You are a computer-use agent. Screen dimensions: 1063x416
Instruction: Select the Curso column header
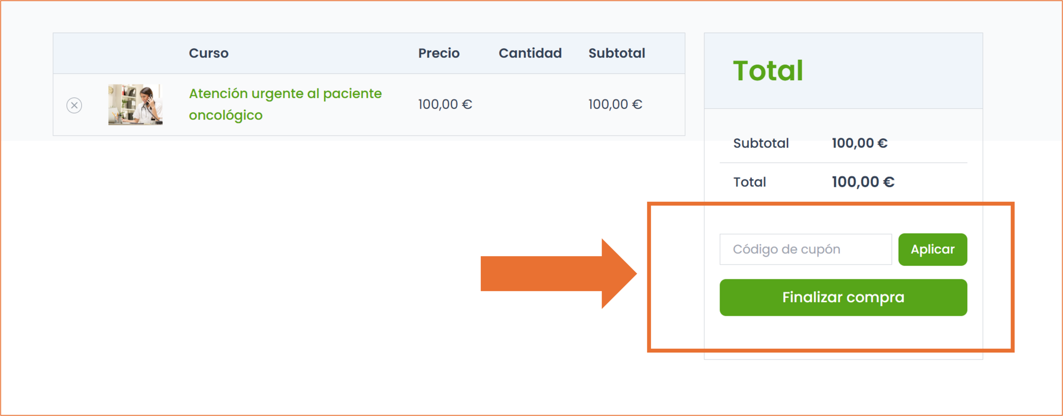208,53
